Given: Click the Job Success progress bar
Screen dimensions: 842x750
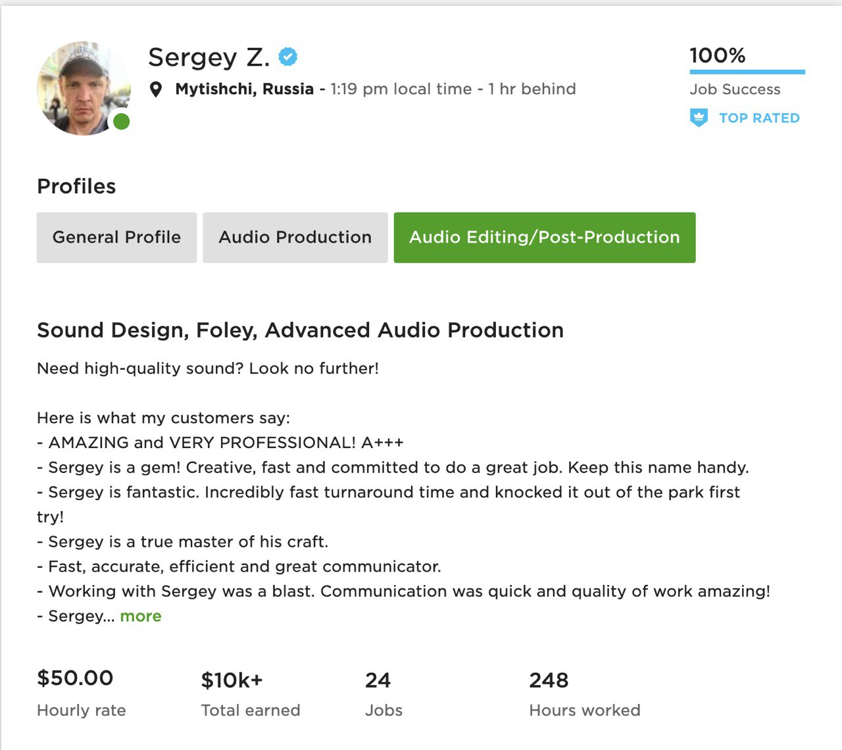Looking at the screenshot, I should 747,72.
